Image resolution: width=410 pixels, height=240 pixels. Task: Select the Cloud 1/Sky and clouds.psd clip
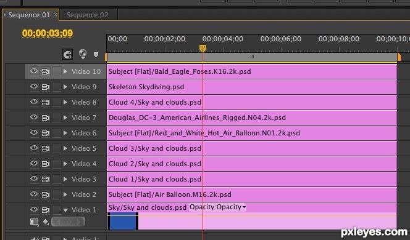click(x=252, y=179)
